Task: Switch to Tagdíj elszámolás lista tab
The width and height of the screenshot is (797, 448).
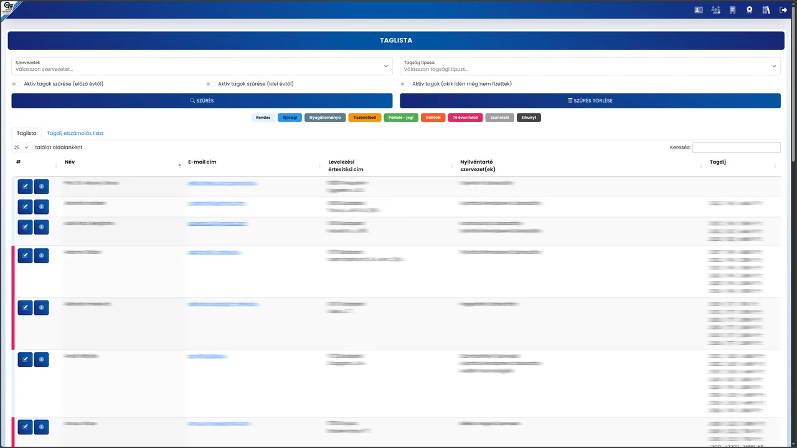Action: (75, 133)
